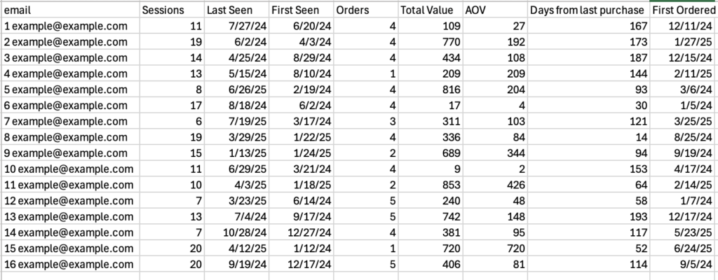Select First Ordered date 12/17/24

684,216
